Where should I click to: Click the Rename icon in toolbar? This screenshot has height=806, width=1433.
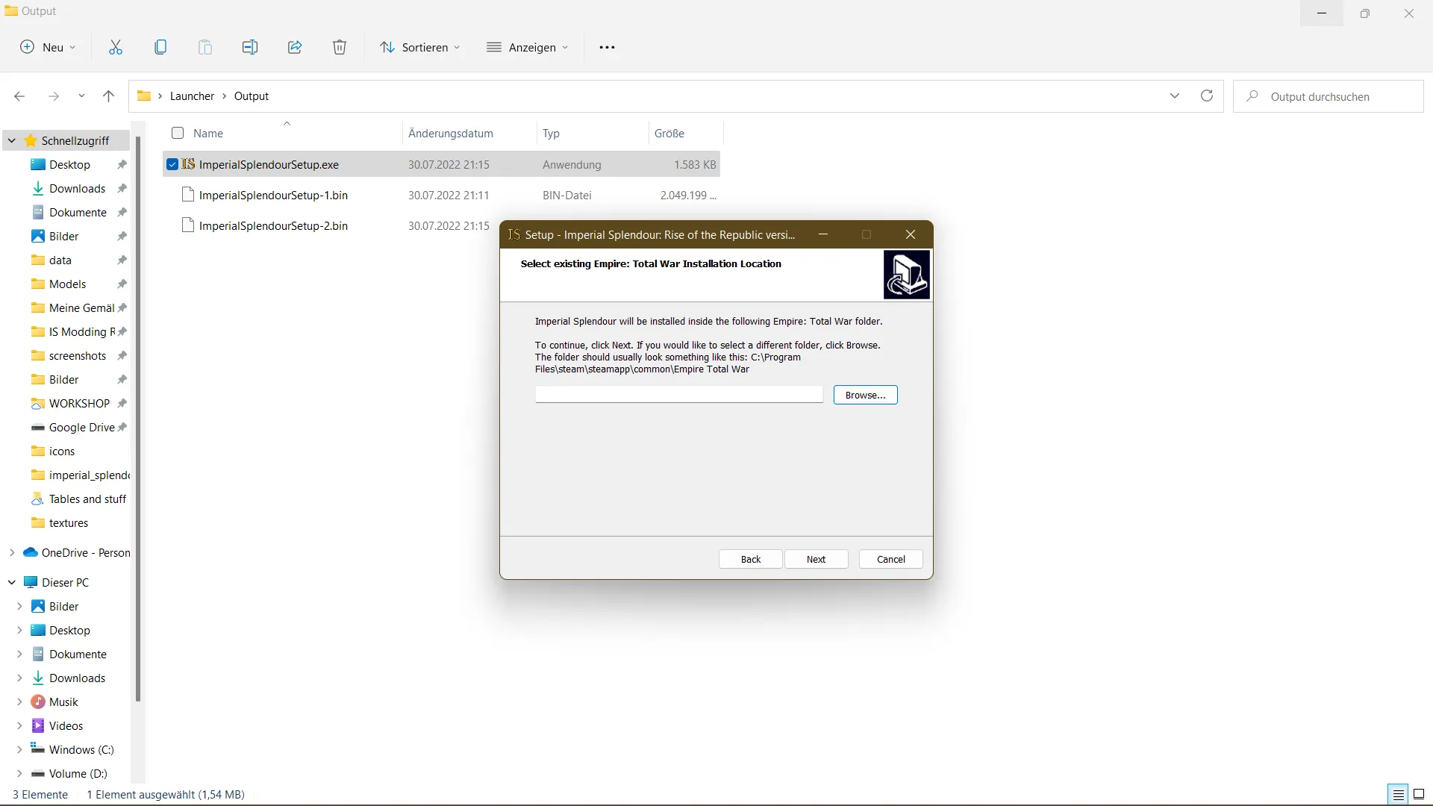click(250, 48)
